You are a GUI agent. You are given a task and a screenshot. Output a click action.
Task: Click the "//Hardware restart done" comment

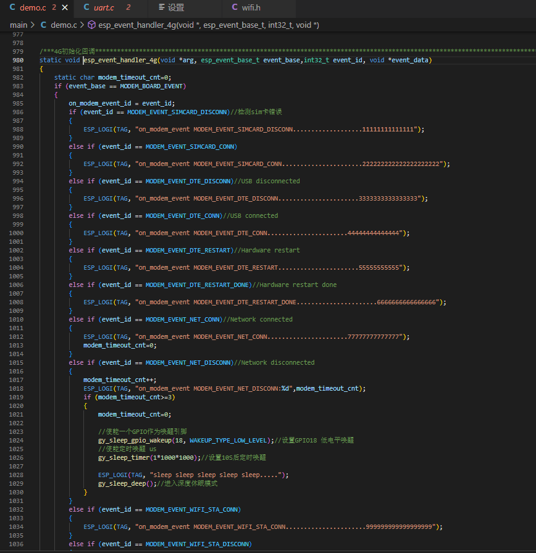coord(295,285)
